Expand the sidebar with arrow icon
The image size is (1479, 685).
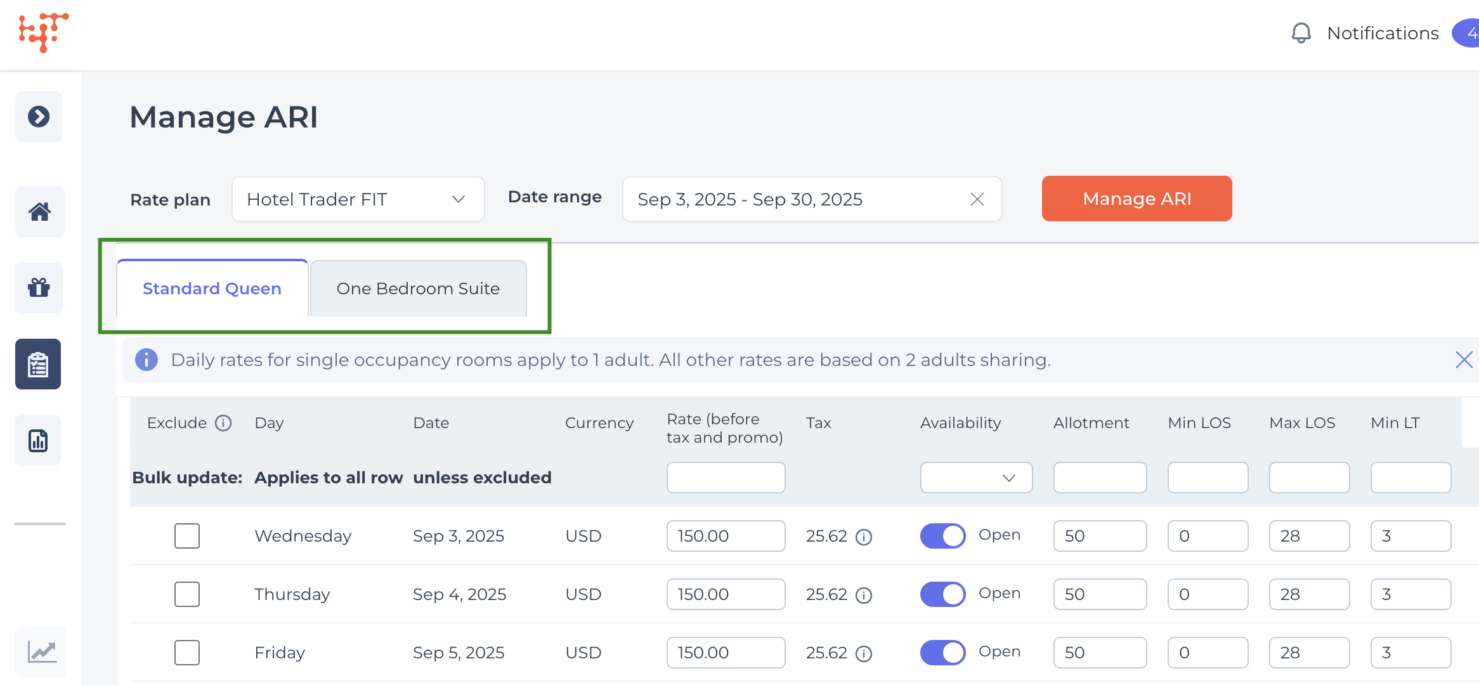[39, 117]
